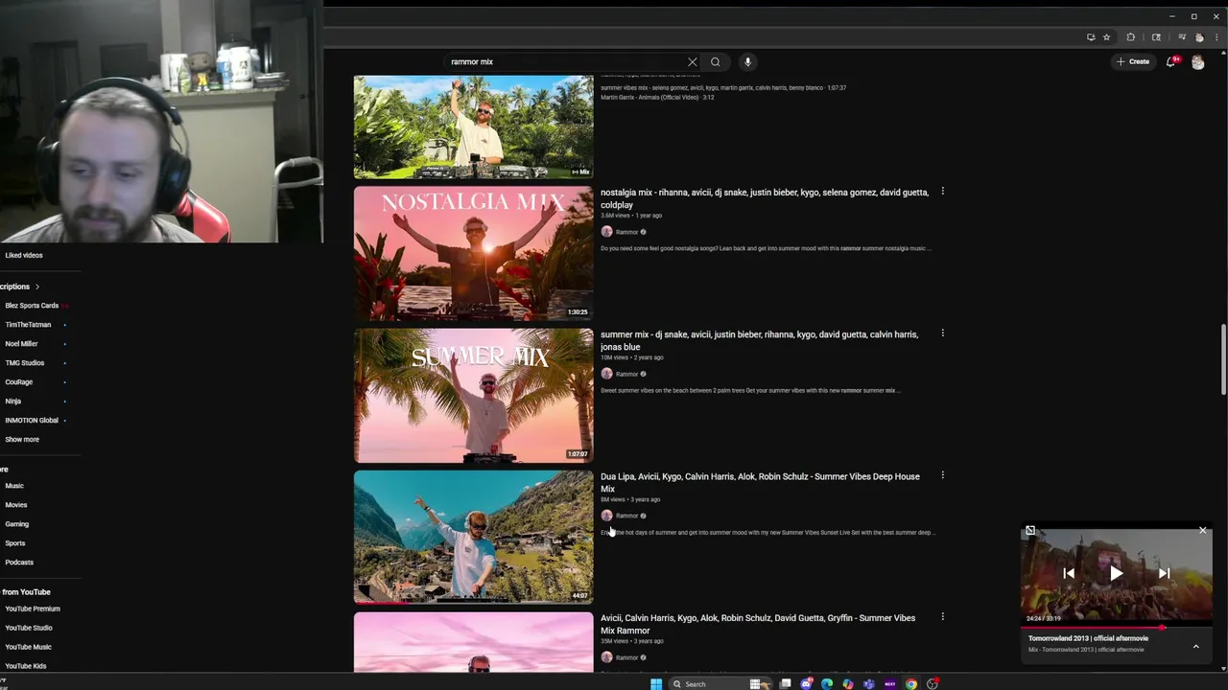The width and height of the screenshot is (1228, 690).
Task: Skip to next track in miniplayer
Action: pos(1164,574)
